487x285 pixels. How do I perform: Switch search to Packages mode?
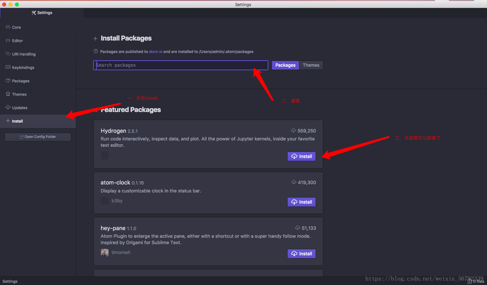(285, 65)
